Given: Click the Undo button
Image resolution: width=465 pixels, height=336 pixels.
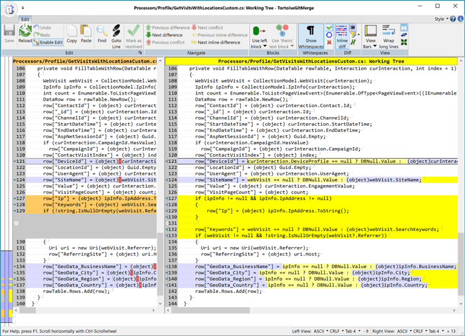Looking at the screenshot, I should pyautogui.click(x=42, y=27).
